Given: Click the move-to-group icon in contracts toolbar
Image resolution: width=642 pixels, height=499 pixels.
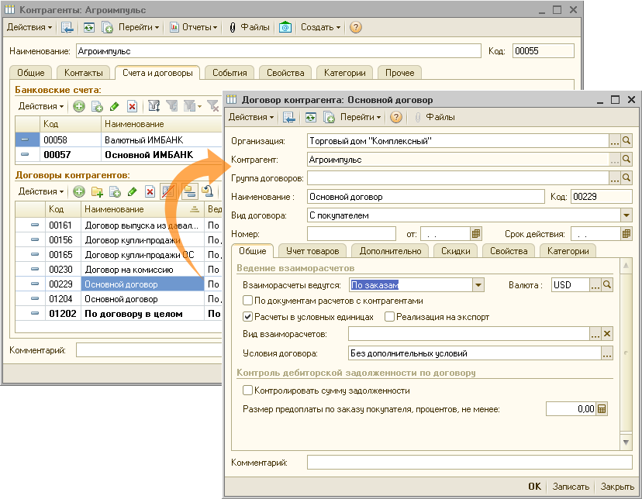Looking at the screenshot, I should click(208, 191).
